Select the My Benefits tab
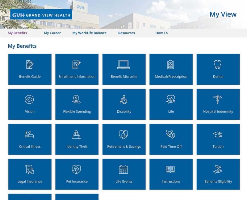 [17, 33]
